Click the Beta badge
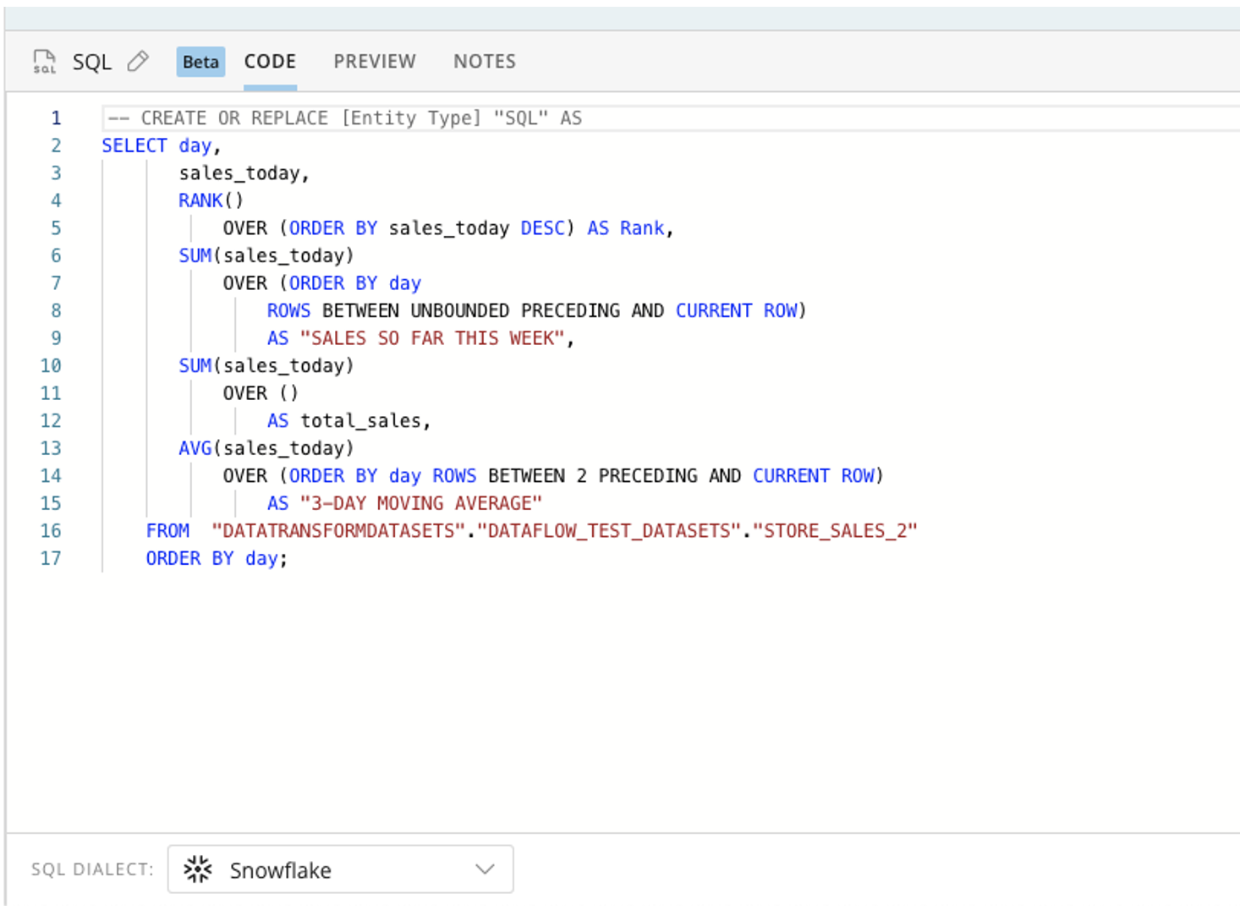This screenshot has height=910, width=1240. click(x=200, y=62)
